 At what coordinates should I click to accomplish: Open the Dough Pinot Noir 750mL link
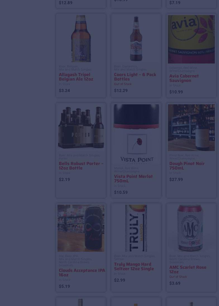[x=187, y=166]
